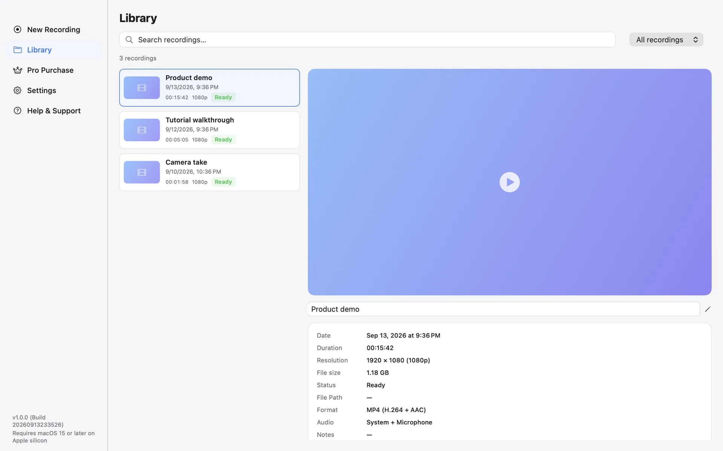The height and width of the screenshot is (451, 723).
Task: Click the magnifier icon in search field
Action: (129, 39)
